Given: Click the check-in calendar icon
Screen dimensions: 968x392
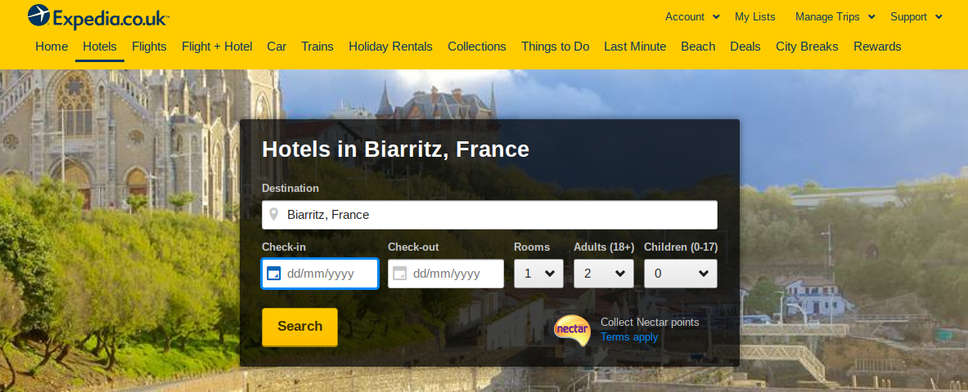Looking at the screenshot, I should [x=274, y=274].
